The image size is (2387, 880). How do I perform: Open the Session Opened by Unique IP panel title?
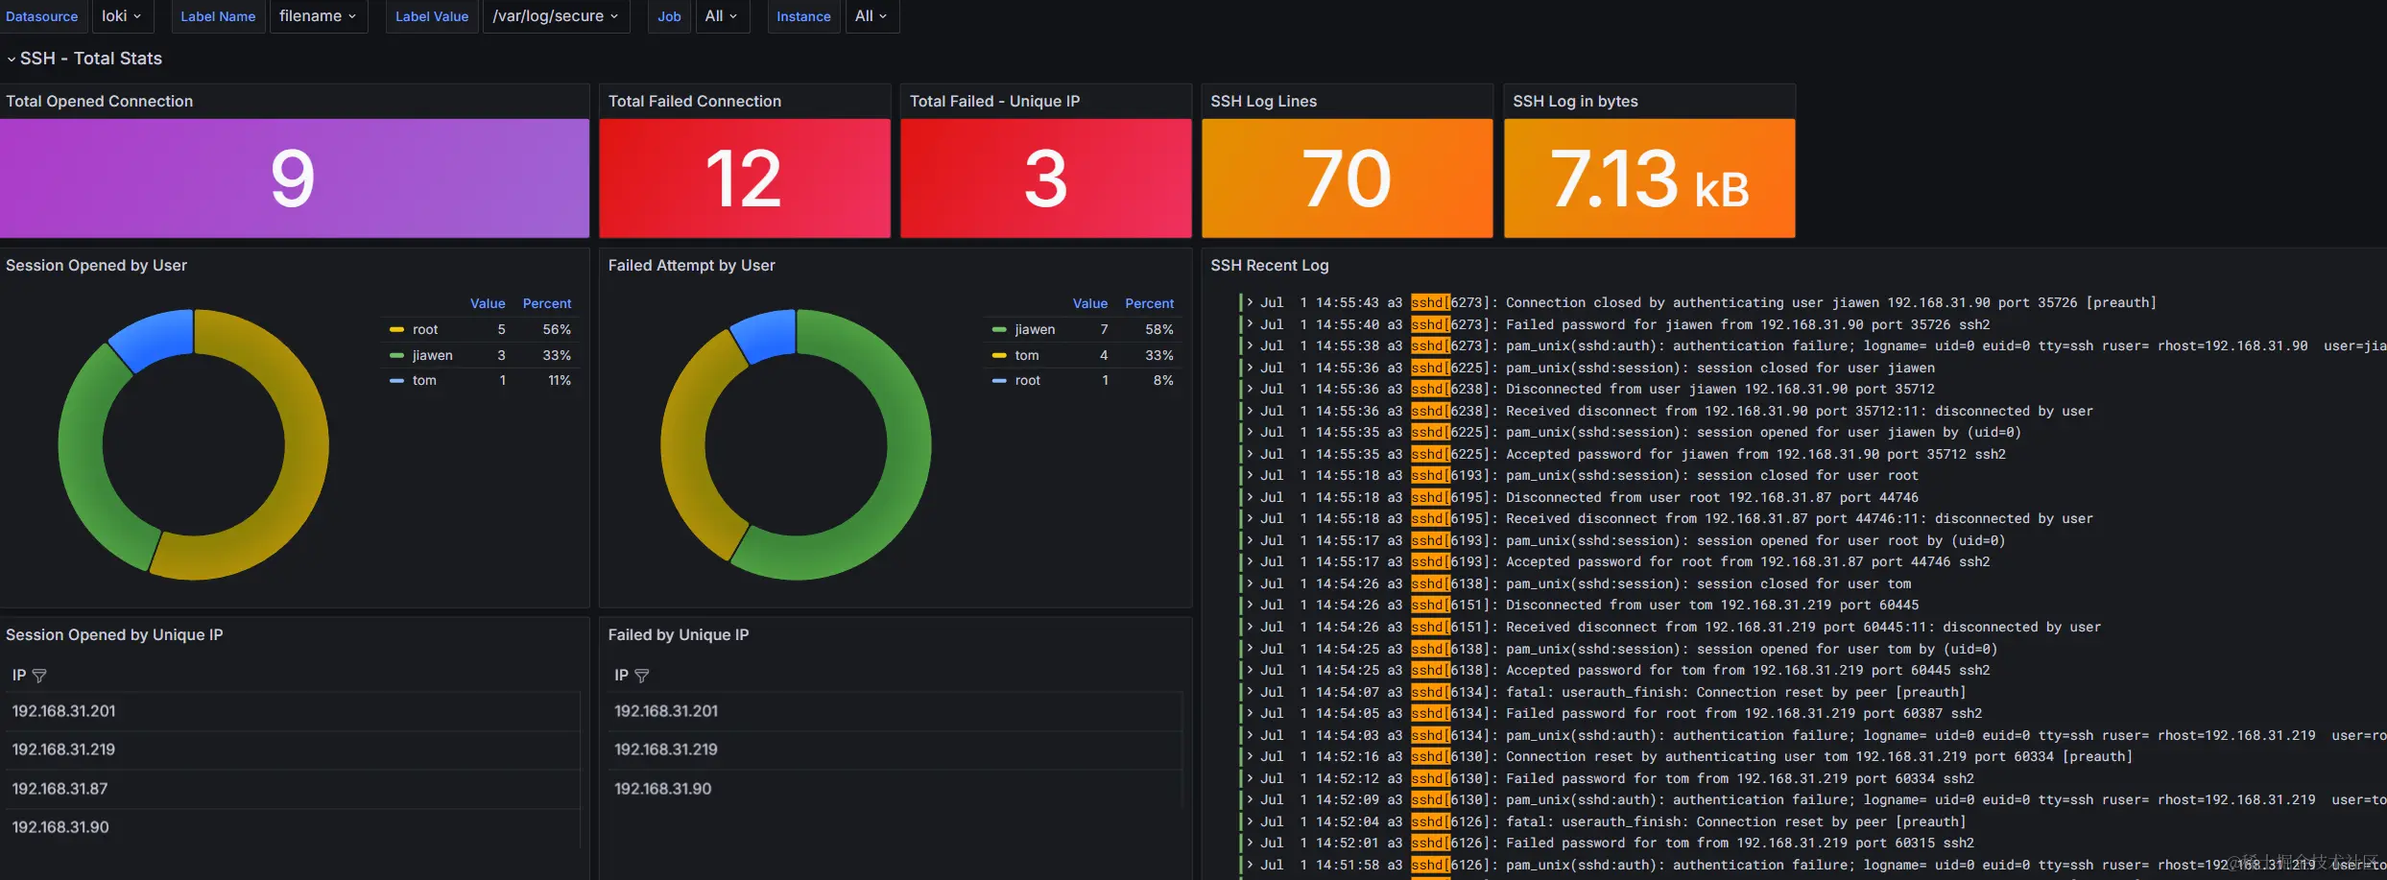tap(114, 634)
